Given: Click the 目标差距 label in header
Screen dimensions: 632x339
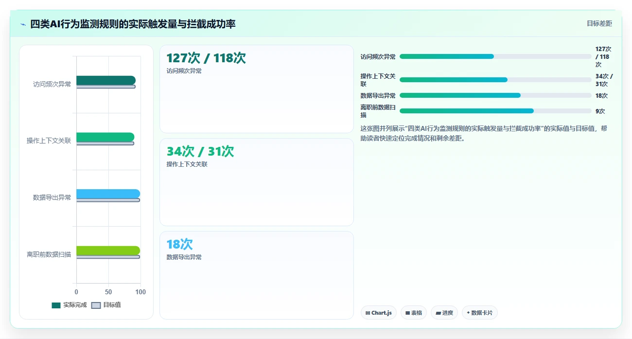Looking at the screenshot, I should tap(599, 23).
